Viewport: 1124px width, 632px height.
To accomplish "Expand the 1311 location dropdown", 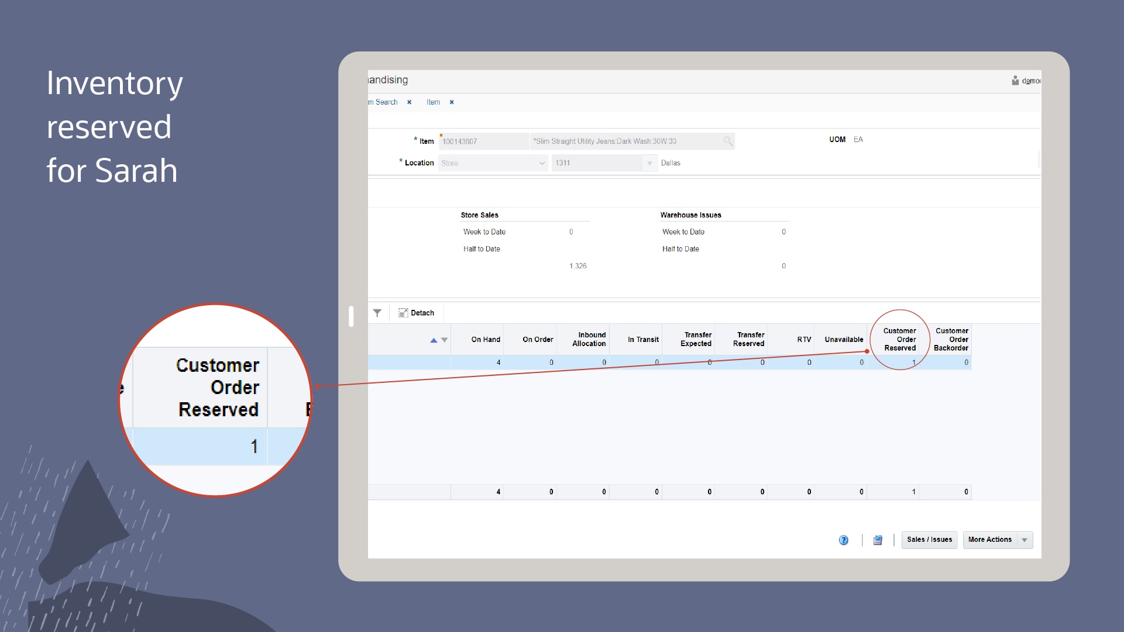I will click(649, 163).
